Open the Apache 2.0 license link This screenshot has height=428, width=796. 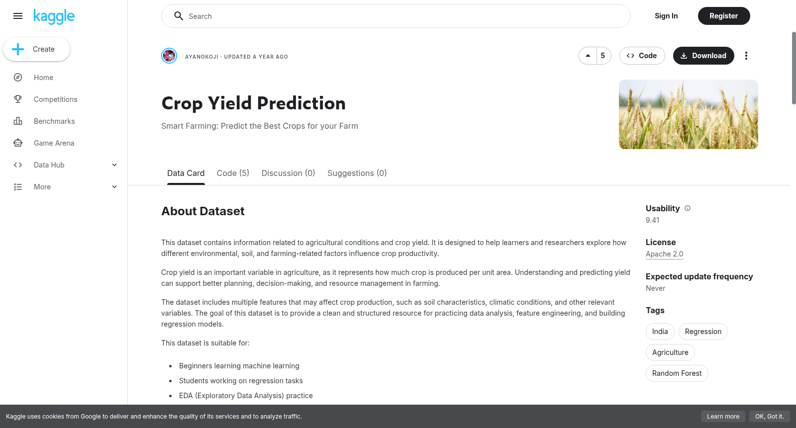(x=664, y=254)
